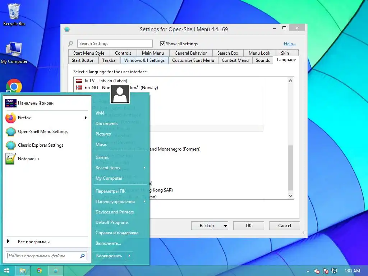This screenshot has width=368, height=276.
Task: Click the Cancel button
Action: tap(285, 226)
